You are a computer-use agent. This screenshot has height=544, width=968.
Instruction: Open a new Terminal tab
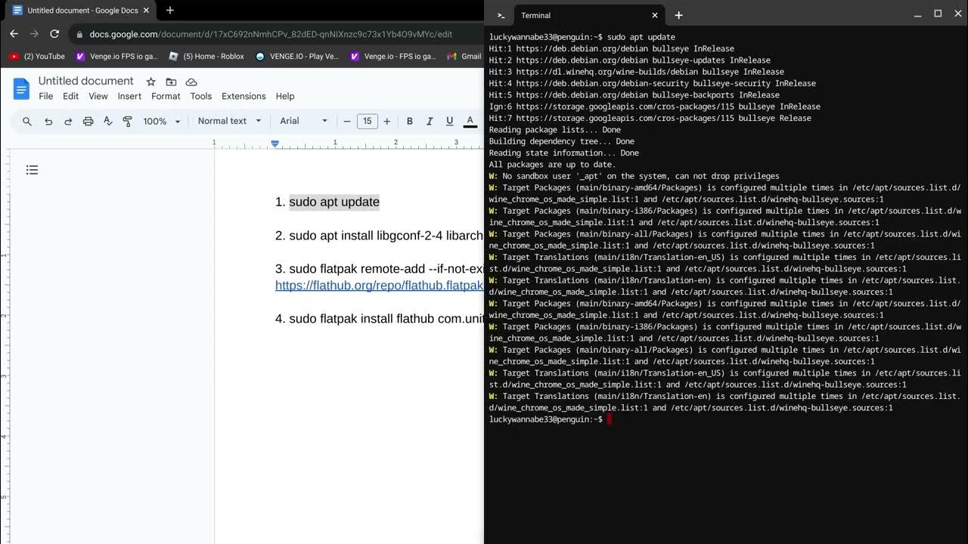click(x=678, y=15)
